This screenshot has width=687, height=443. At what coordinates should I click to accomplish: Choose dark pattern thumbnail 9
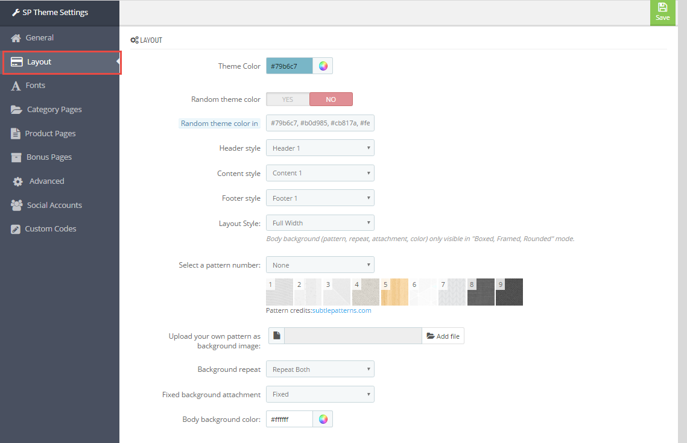[510, 292]
